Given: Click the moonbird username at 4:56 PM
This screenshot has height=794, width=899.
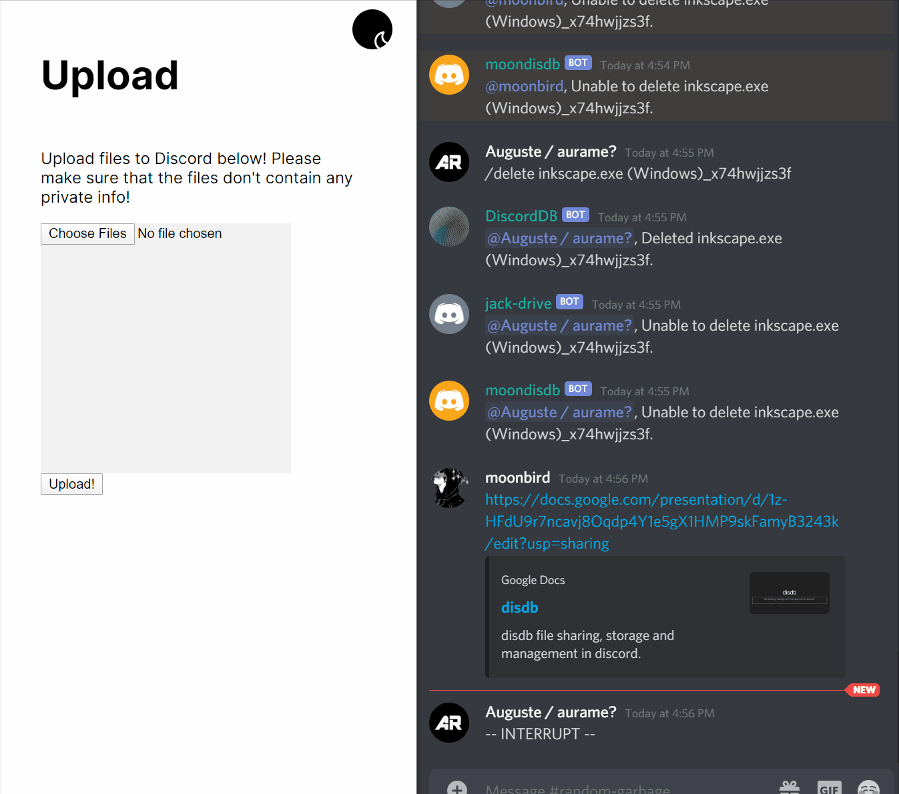Looking at the screenshot, I should pyautogui.click(x=518, y=478).
